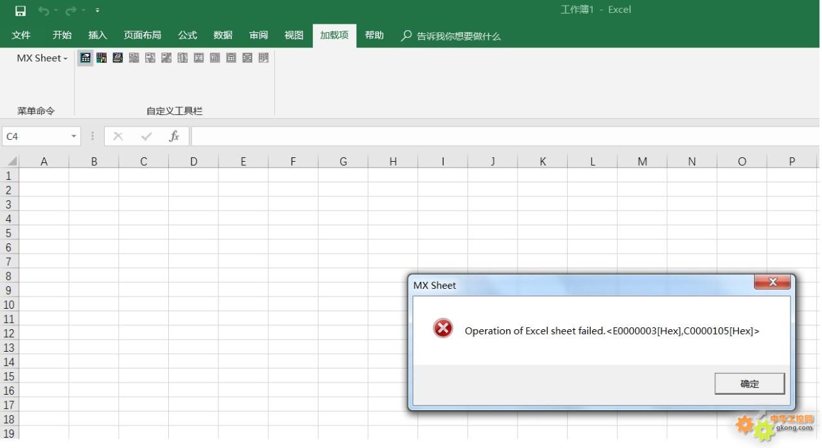Screen dimensions: 822x448
Task: Click the last greyed MX Sheet toolbar icon
Action: pos(263,58)
